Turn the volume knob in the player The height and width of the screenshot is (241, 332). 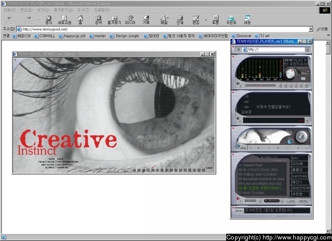click(290, 73)
